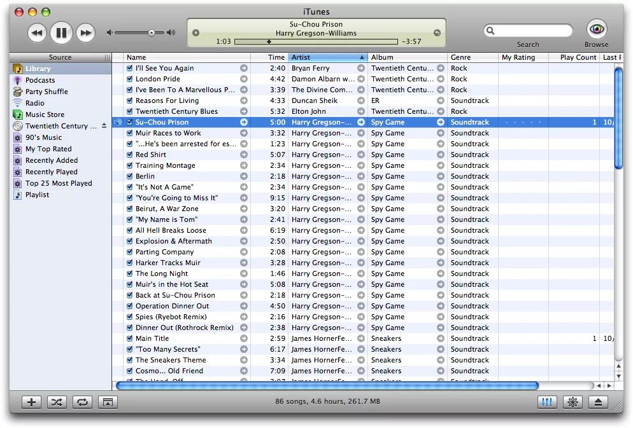Click the remaining time -3:57 display
633x428 pixels.
click(411, 41)
